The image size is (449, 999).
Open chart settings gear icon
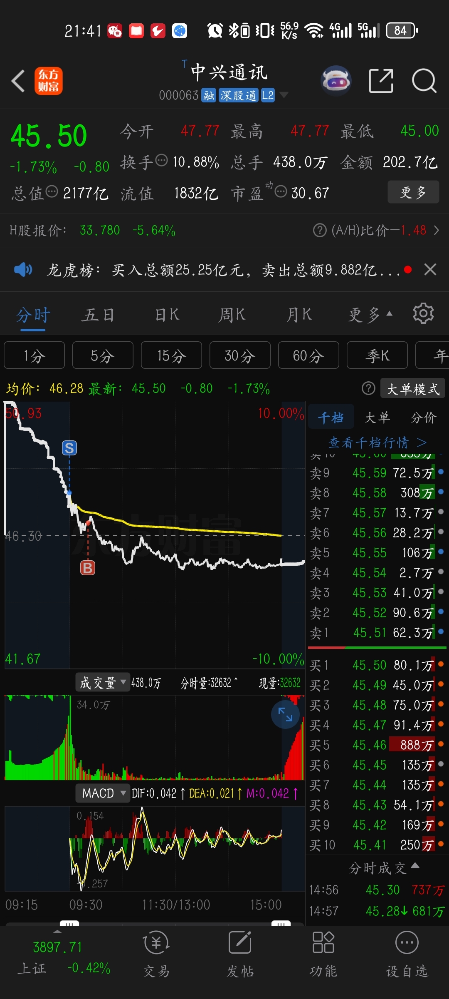pos(423,313)
